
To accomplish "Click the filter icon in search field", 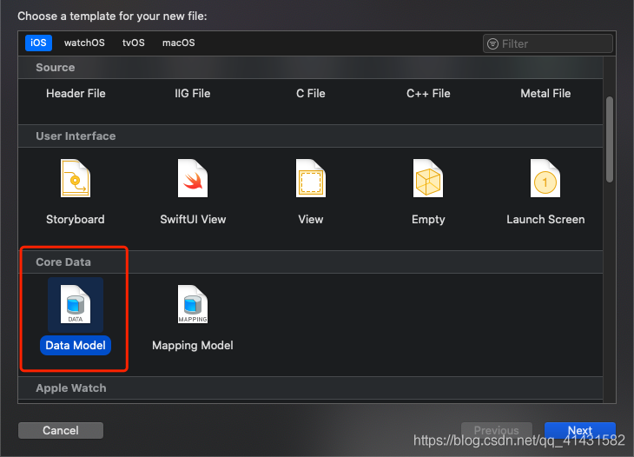I will tap(492, 43).
